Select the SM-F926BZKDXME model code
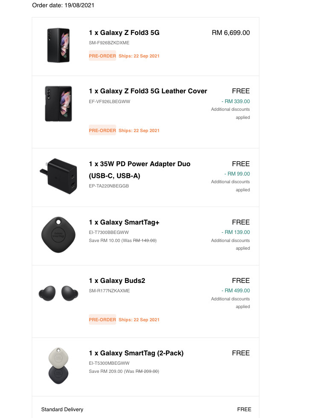 [x=109, y=43]
